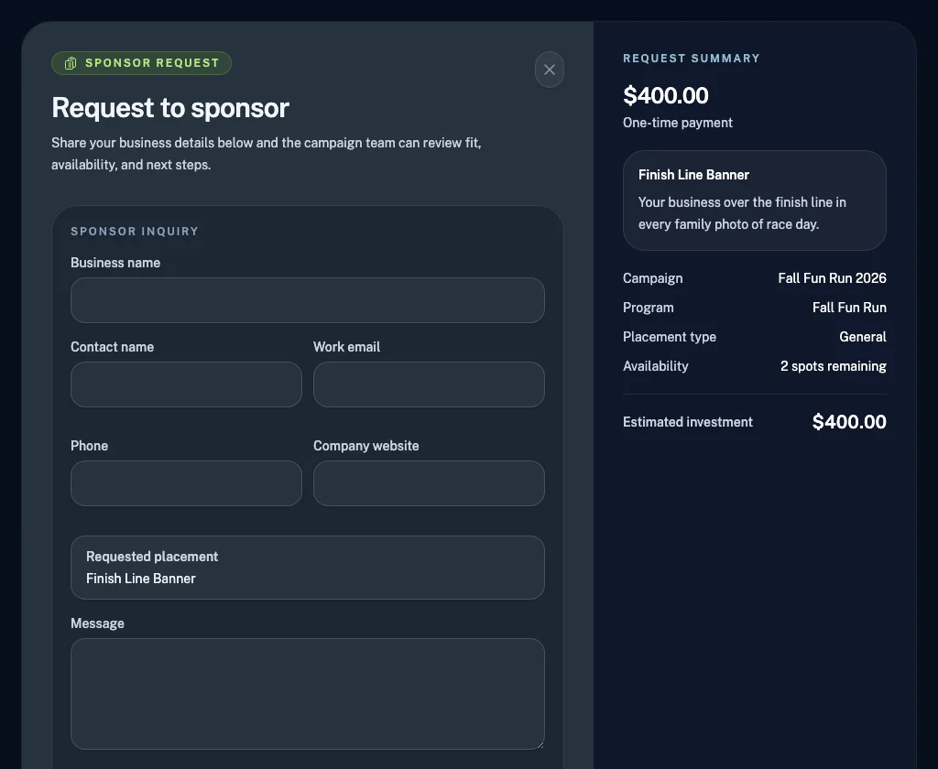Click the 'Contact name' field label

click(112, 347)
